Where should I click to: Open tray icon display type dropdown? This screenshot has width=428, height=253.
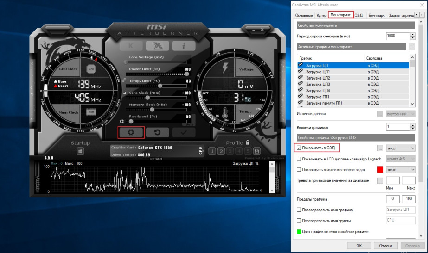coord(401,170)
